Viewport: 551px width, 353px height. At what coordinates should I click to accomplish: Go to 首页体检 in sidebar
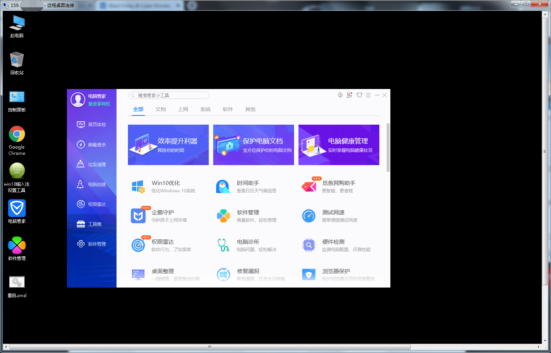pyautogui.click(x=92, y=125)
